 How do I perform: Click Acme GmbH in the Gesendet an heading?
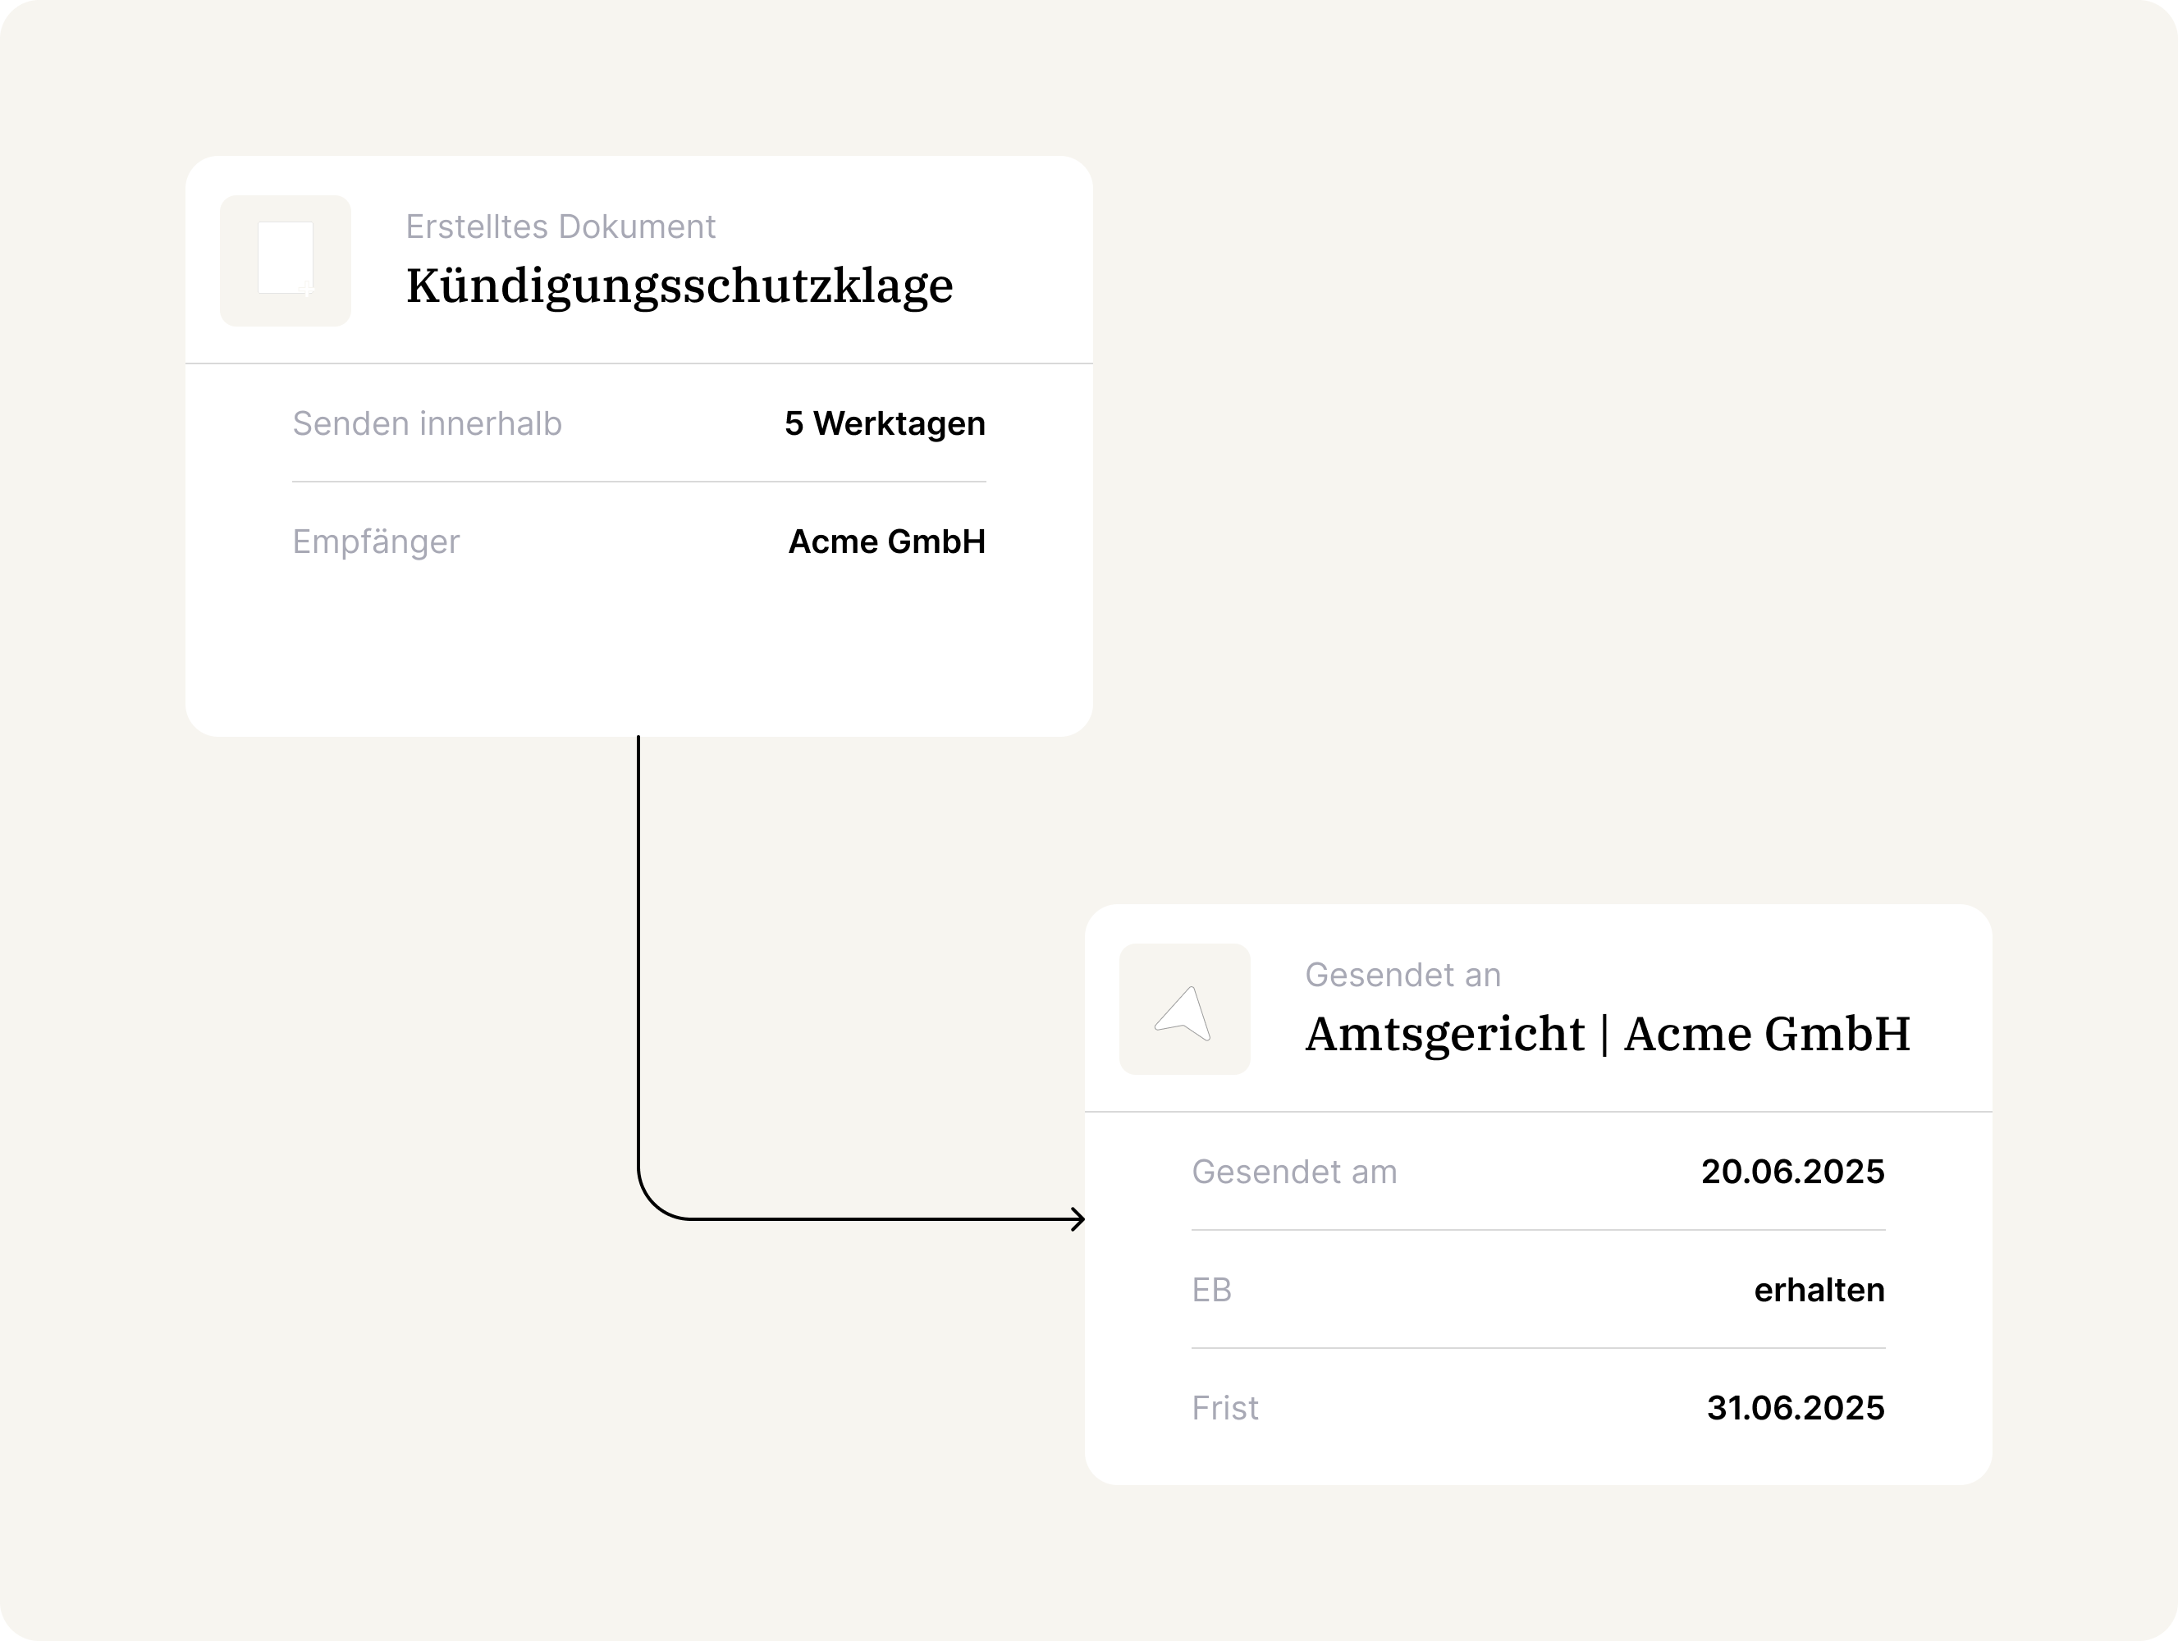1766,1034
